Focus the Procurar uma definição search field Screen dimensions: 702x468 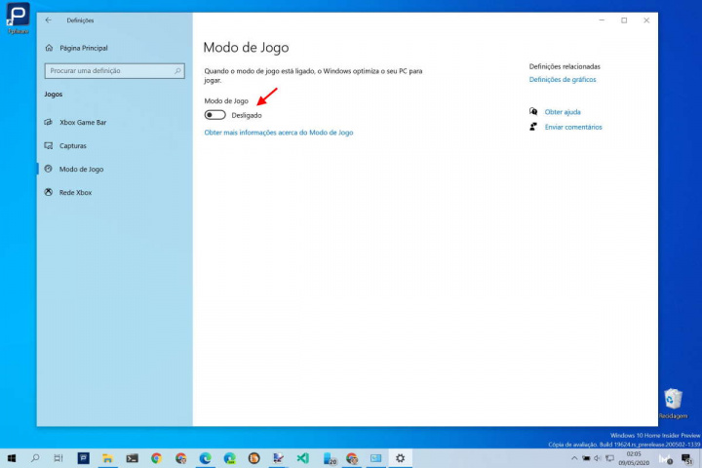click(109, 71)
